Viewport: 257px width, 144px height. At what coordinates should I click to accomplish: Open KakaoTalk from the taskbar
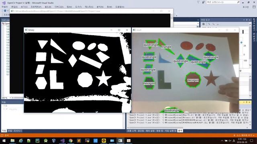click(104, 140)
